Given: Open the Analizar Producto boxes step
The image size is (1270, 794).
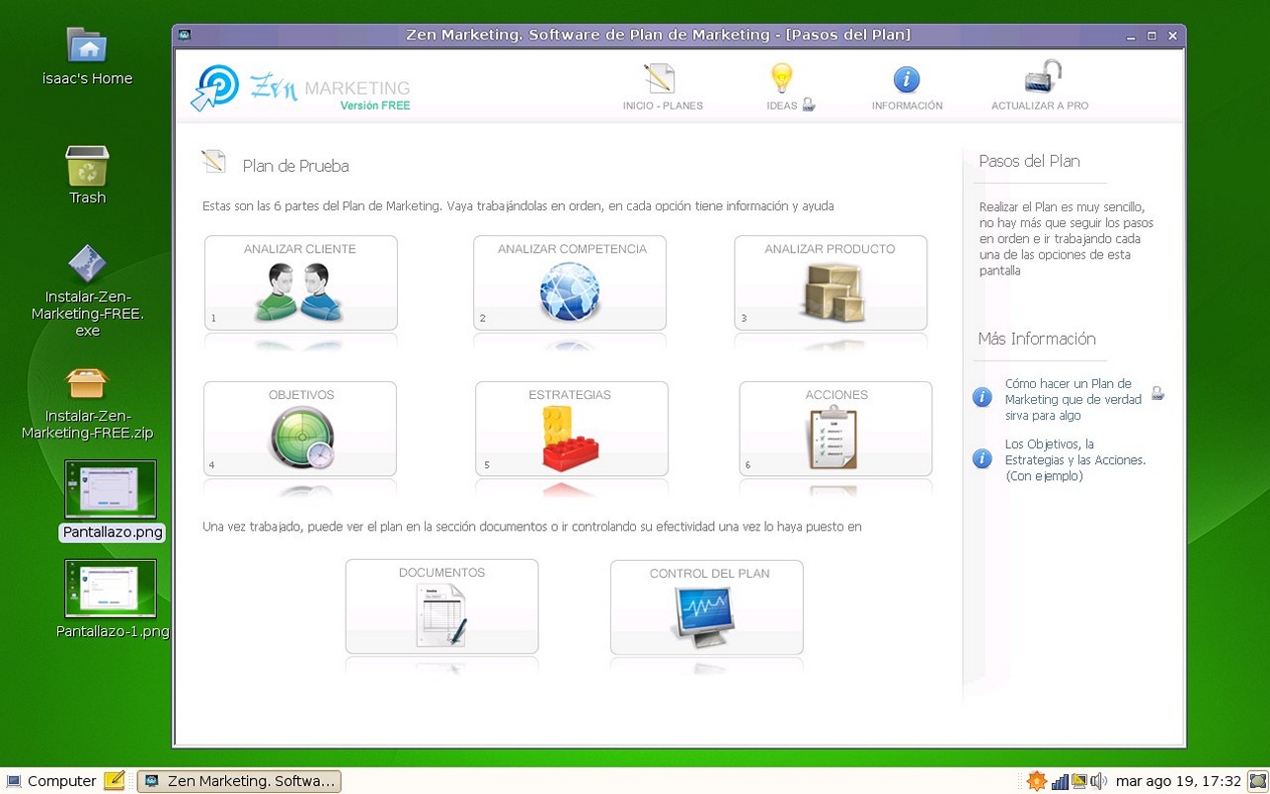Looking at the screenshot, I should 831,282.
